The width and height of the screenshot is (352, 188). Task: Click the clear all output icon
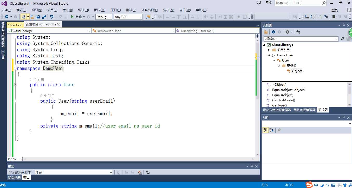(140, 172)
